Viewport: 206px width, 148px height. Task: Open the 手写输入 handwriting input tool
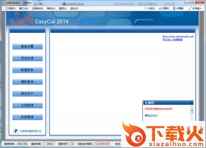tap(195, 9)
